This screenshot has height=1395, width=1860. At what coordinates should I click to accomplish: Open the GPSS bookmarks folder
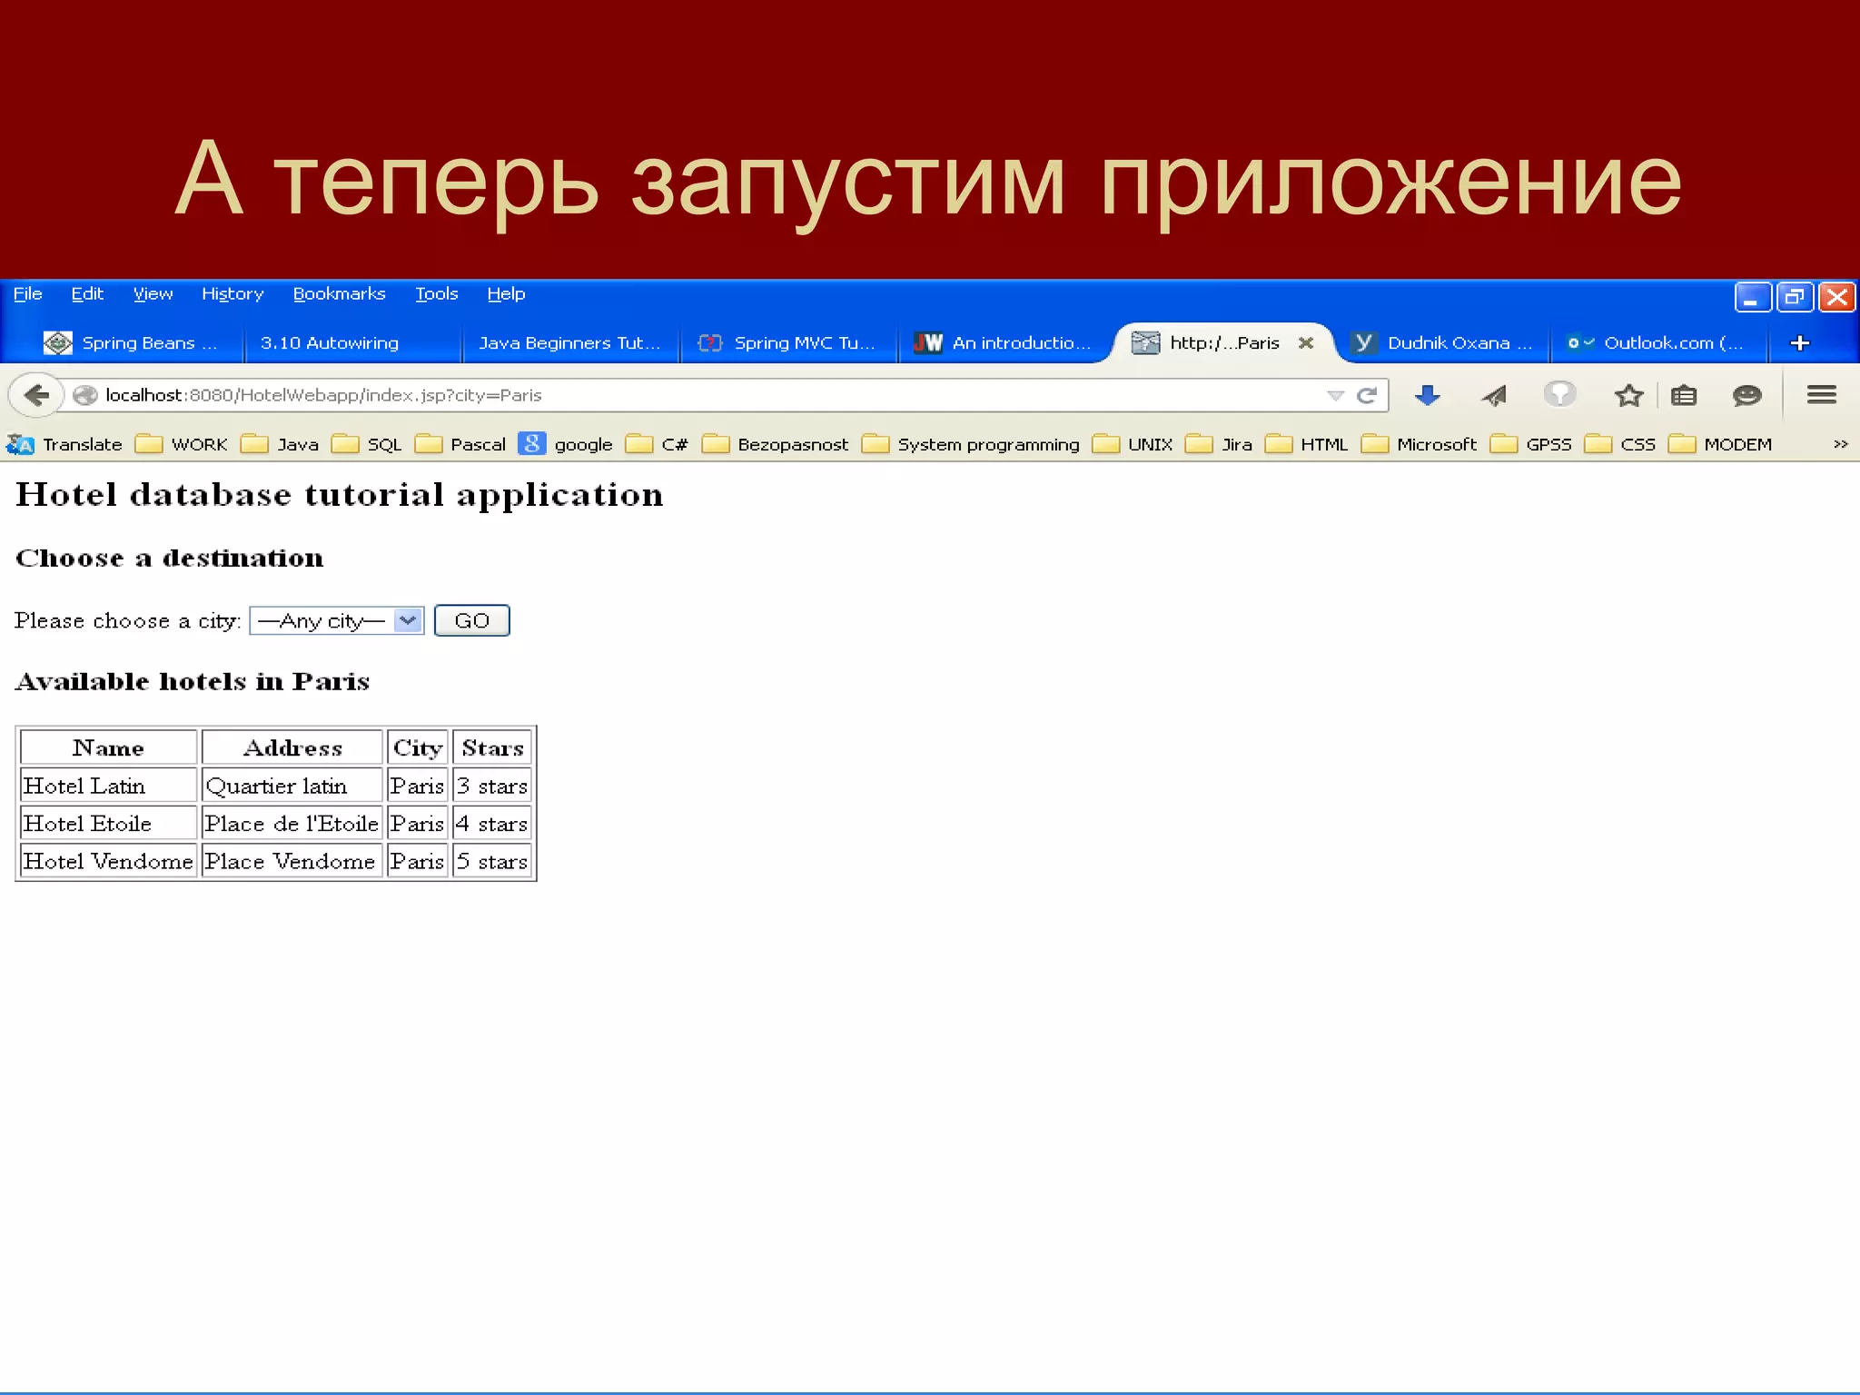[1531, 444]
